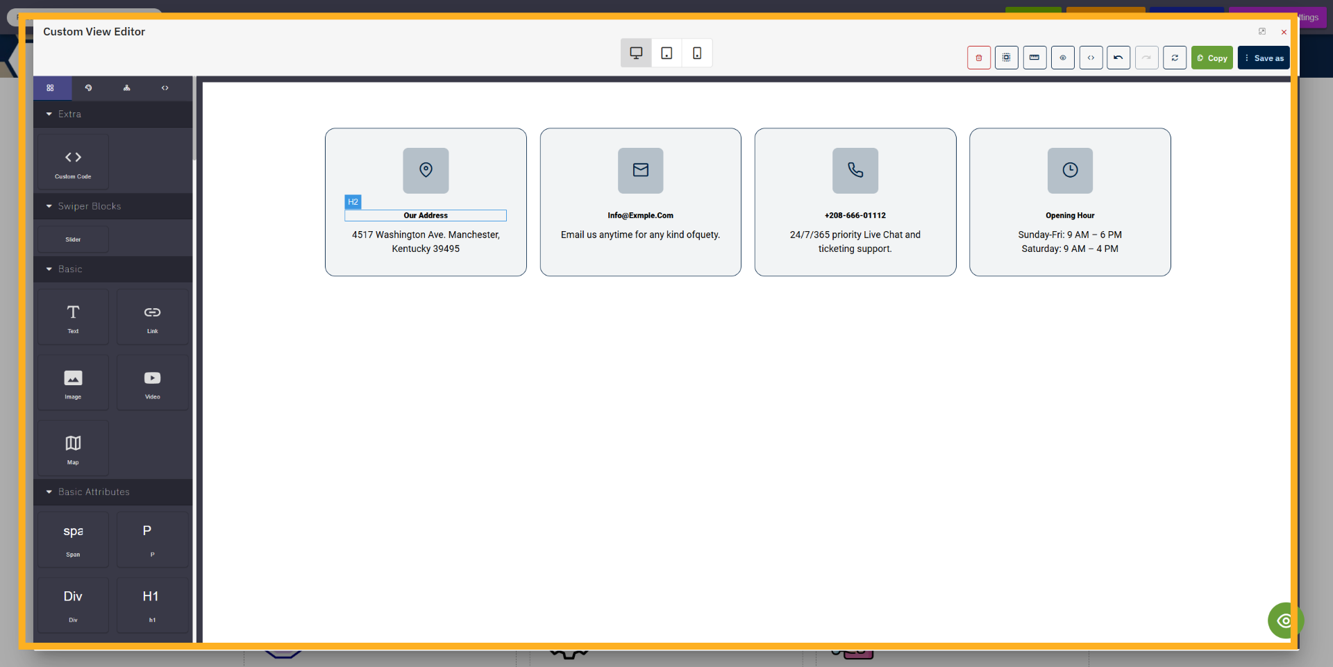Switch to mobile preview mode

696,53
